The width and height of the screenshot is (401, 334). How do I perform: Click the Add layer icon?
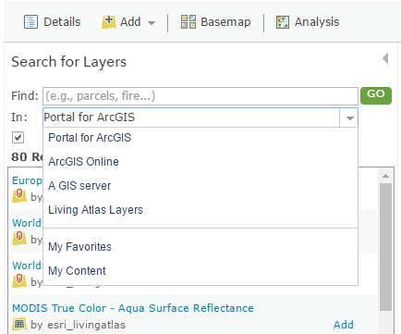click(x=109, y=22)
